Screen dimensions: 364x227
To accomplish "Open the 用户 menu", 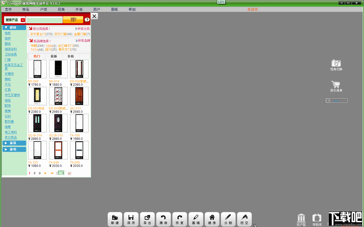I will click(97, 9).
